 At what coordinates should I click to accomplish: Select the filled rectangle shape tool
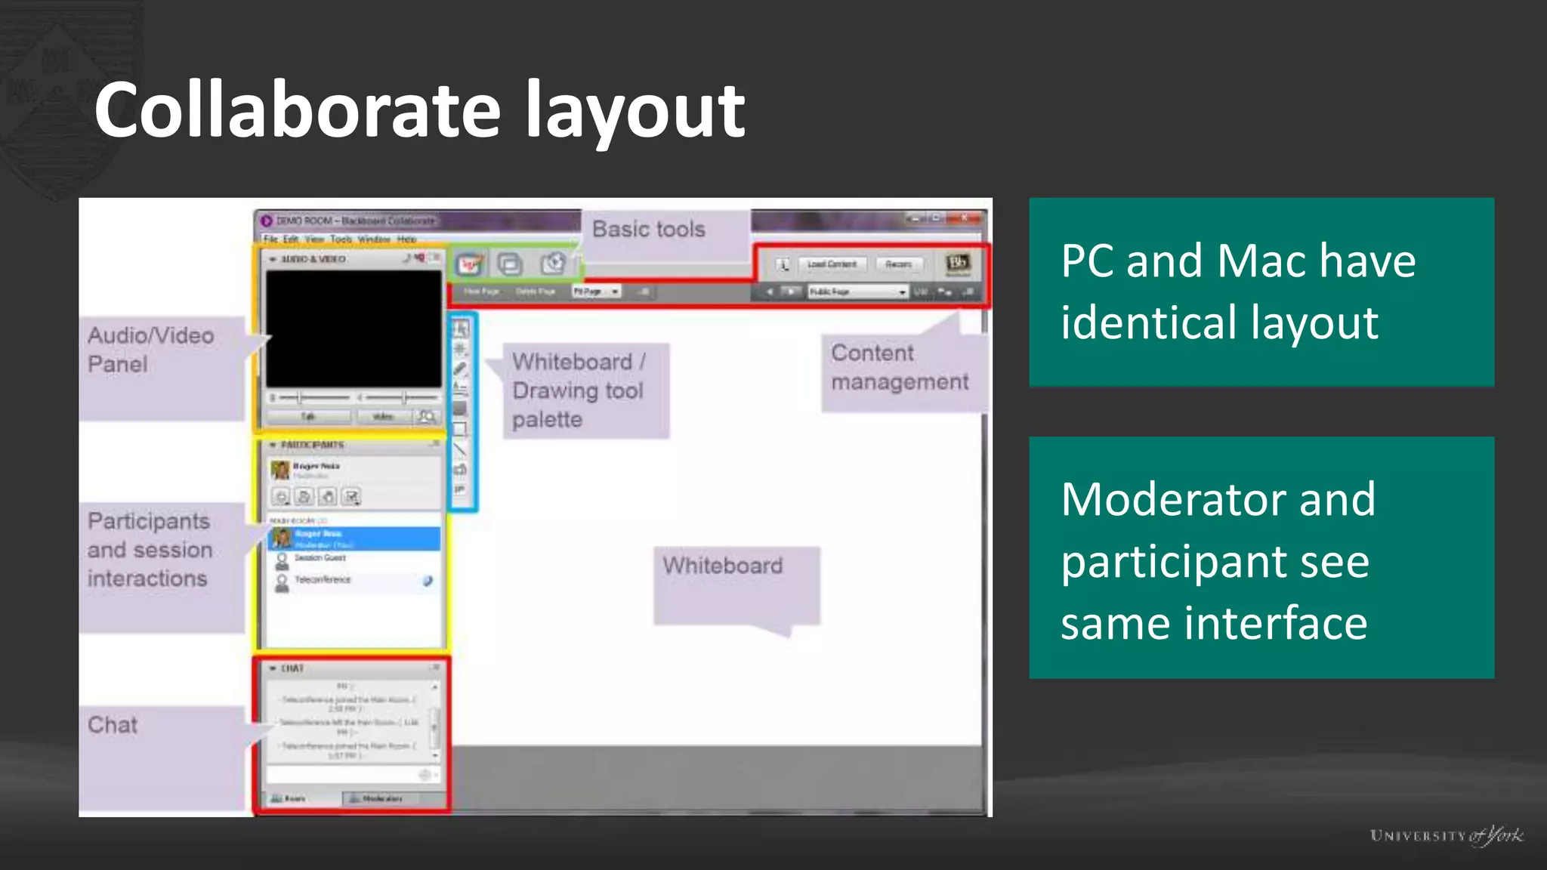pos(460,409)
